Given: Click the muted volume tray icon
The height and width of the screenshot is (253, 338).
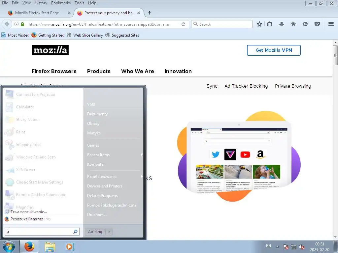Looking at the screenshot, I should pos(302,247).
